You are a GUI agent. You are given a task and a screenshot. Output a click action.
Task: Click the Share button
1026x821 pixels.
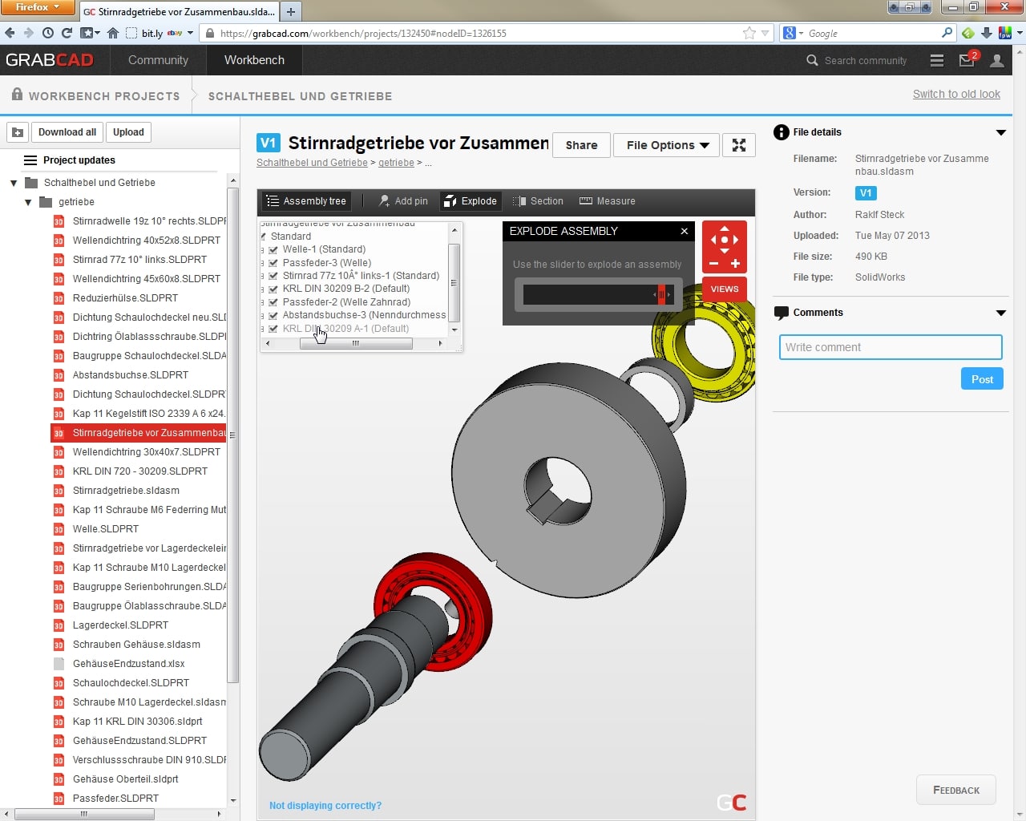point(581,145)
